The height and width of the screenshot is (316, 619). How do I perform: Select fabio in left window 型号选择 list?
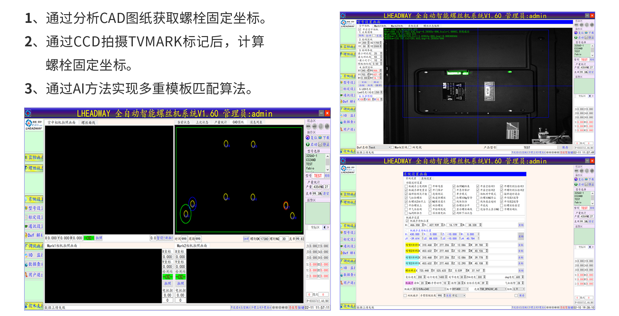pyautogui.click(x=310, y=168)
